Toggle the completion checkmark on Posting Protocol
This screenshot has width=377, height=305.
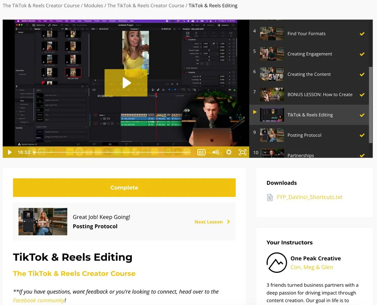click(362, 135)
